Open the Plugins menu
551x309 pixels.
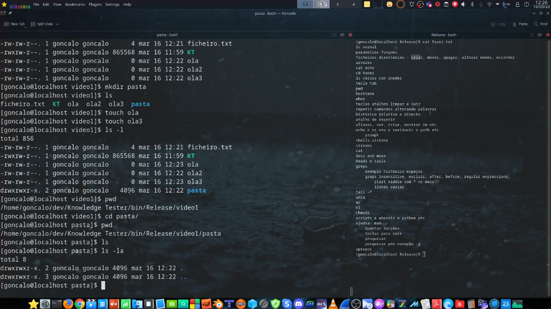[95, 4]
